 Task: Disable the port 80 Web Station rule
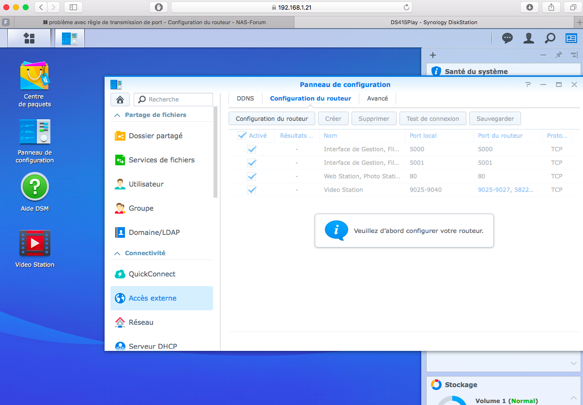tap(252, 176)
